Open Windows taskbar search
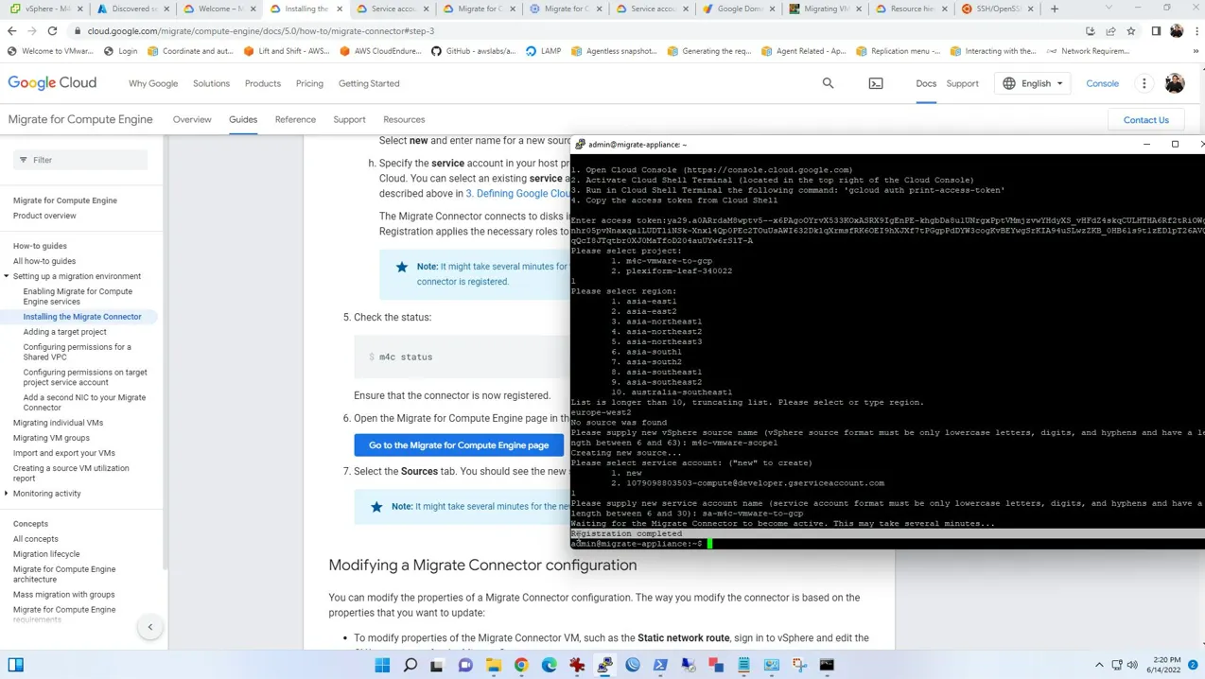Image resolution: width=1205 pixels, height=679 pixels. (x=410, y=665)
